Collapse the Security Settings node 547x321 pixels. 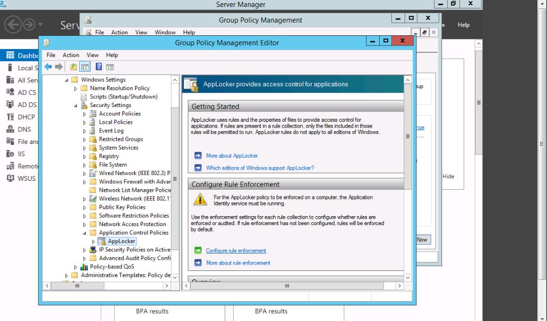coord(75,105)
